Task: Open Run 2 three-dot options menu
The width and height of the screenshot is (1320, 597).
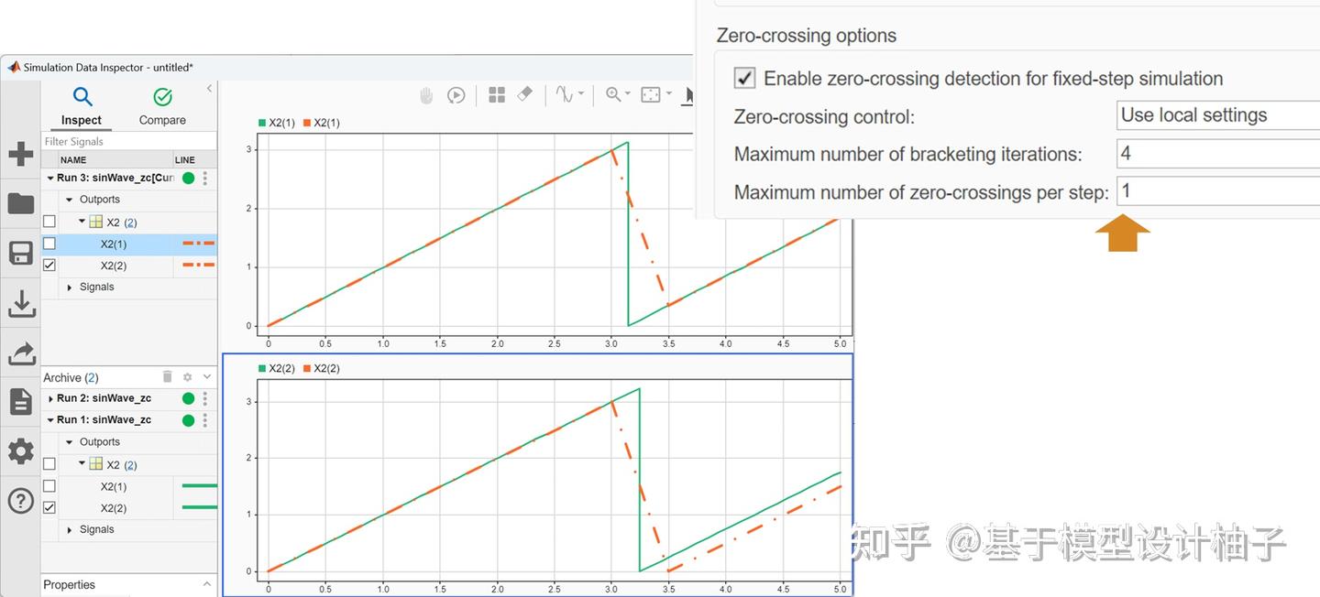Action: pyautogui.click(x=205, y=398)
